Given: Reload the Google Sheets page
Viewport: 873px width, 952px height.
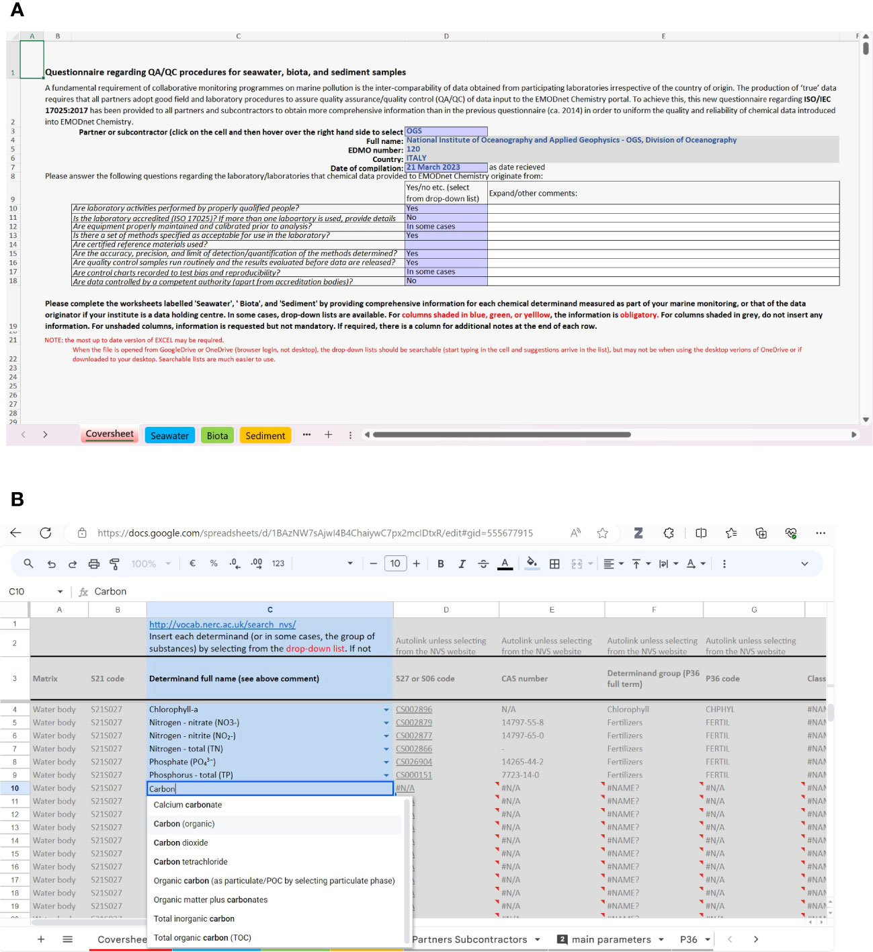Looking at the screenshot, I should click(46, 532).
